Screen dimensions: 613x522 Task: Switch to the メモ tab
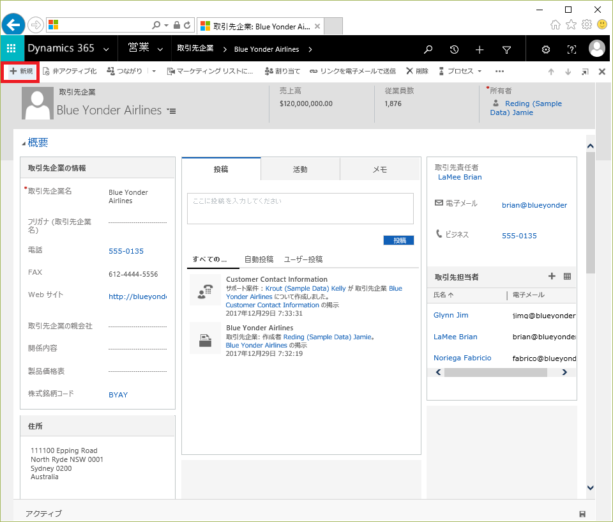(379, 169)
